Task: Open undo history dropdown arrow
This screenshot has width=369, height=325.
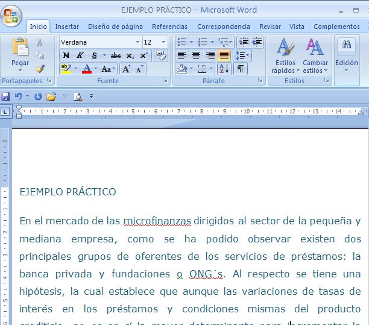Action: point(27,96)
